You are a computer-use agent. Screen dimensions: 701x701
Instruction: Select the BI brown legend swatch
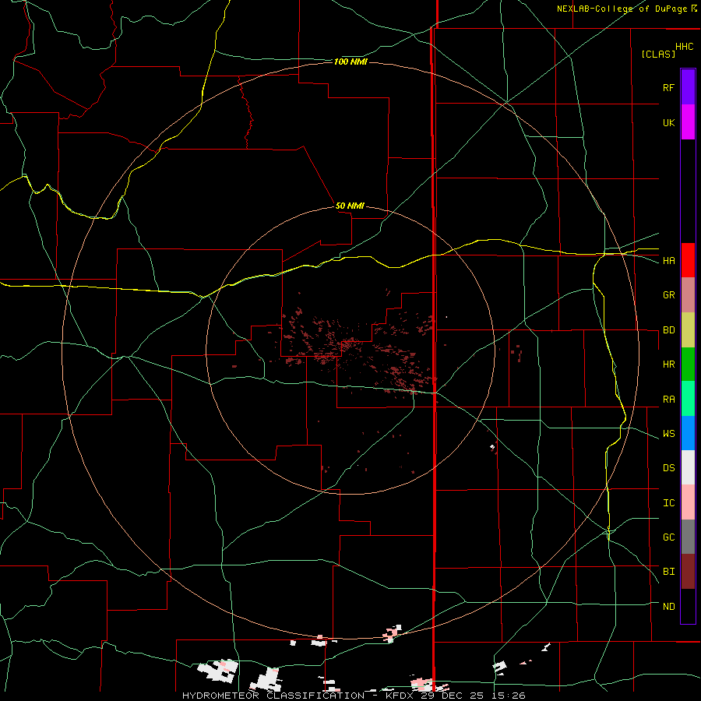[688, 572]
